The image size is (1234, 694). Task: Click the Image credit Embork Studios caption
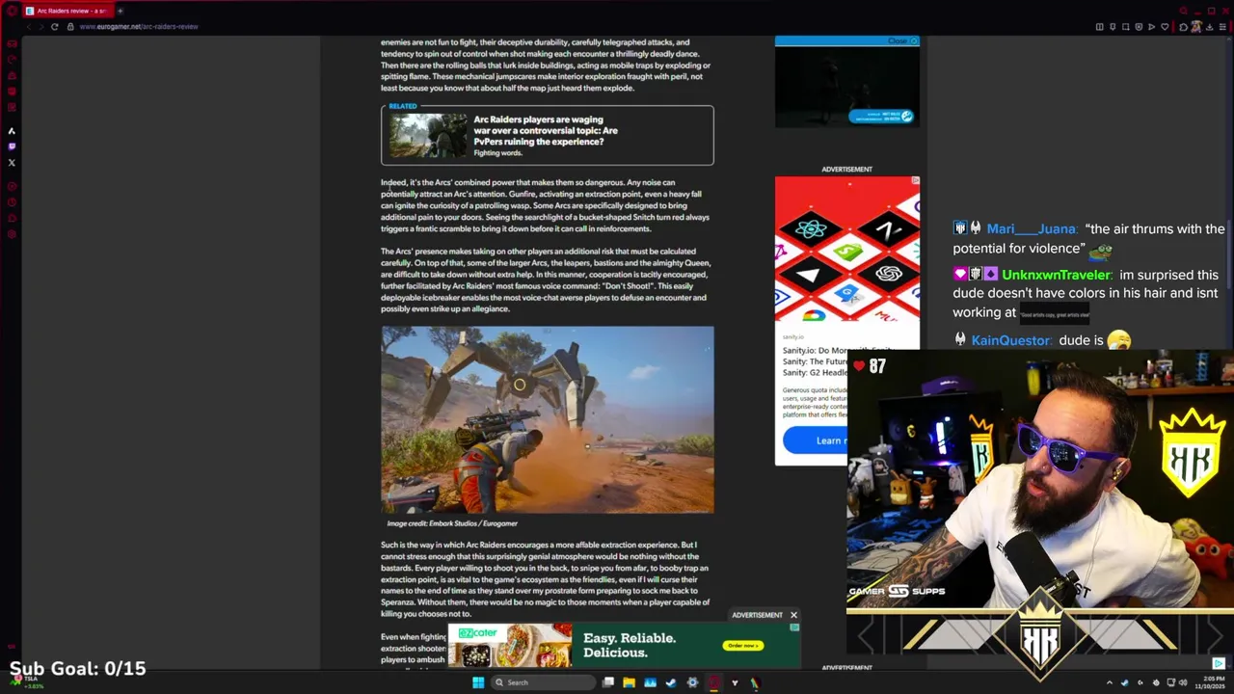click(452, 523)
